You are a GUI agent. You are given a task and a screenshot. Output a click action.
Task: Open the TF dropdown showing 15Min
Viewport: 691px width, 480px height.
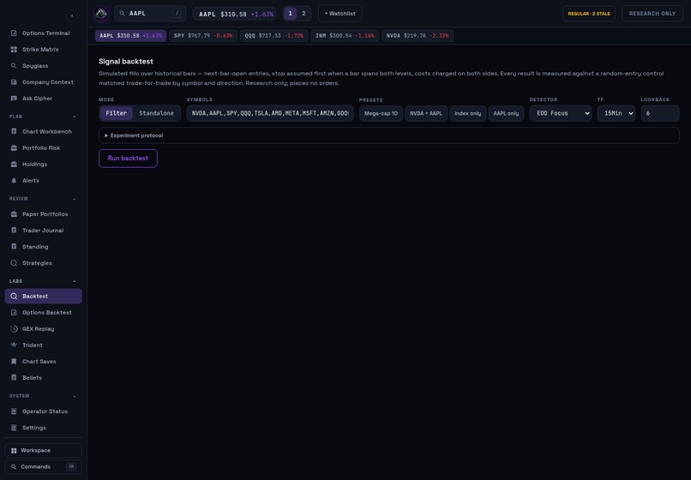pos(616,113)
